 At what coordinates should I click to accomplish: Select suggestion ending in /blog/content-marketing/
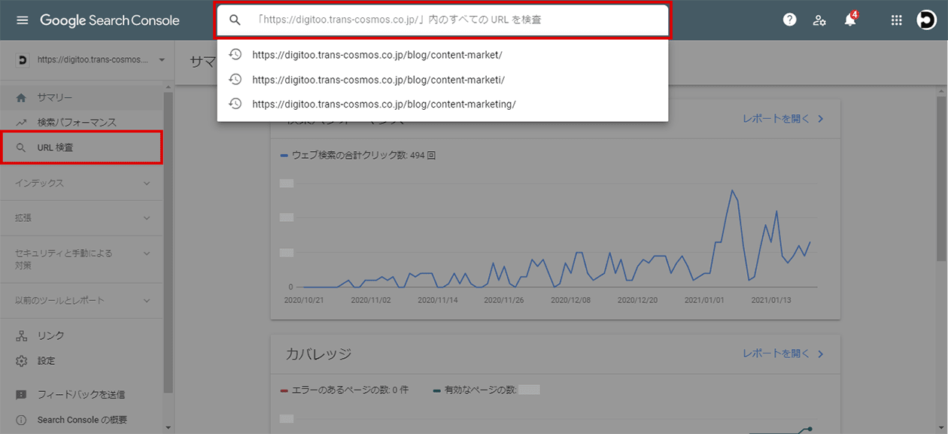[442, 104]
